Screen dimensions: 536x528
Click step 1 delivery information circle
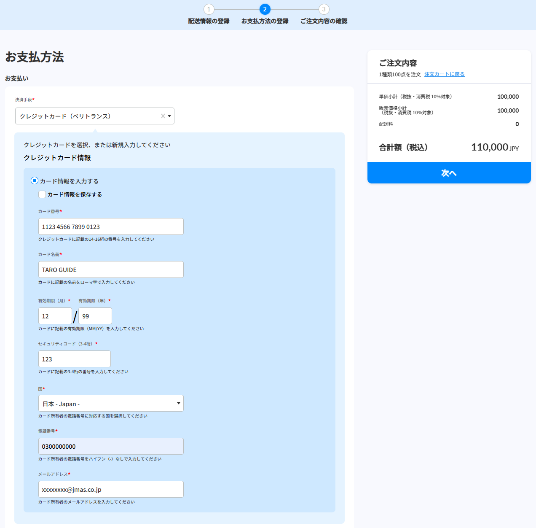tap(209, 9)
